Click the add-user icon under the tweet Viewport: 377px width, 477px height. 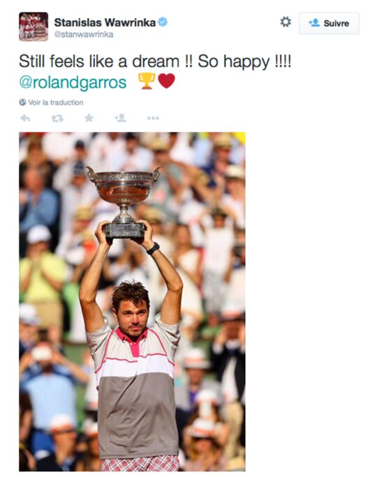[x=121, y=118]
